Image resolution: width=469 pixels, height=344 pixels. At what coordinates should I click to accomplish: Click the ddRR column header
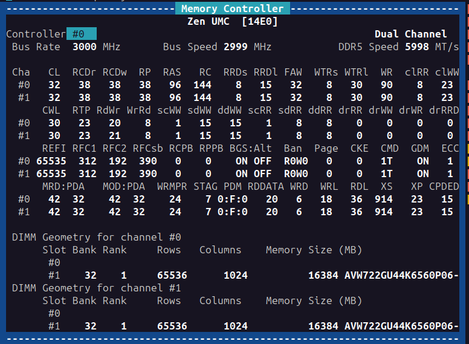(x=320, y=111)
